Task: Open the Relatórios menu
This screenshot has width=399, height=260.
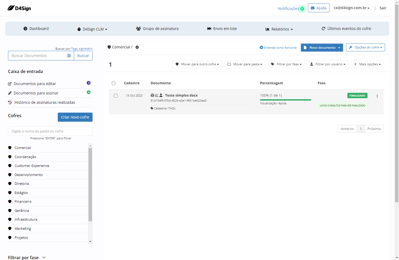Action: coord(279,29)
